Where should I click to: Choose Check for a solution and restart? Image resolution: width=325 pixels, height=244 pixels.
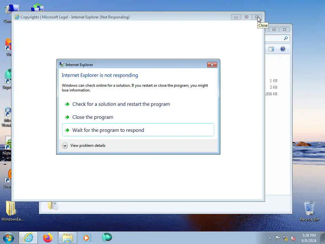coord(138,104)
